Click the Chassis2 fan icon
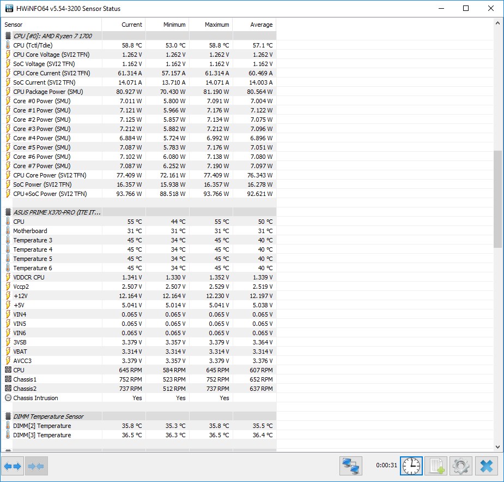Image resolution: width=504 pixels, height=482 pixels. [x=8, y=389]
